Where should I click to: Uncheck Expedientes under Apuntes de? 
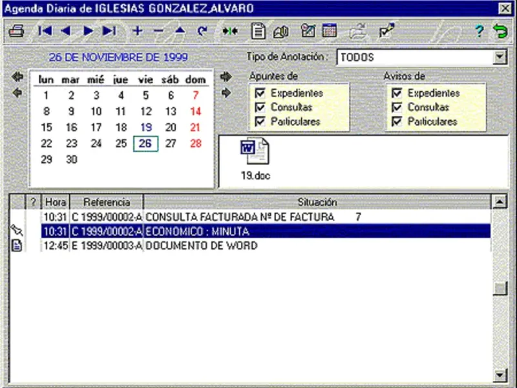click(x=260, y=93)
